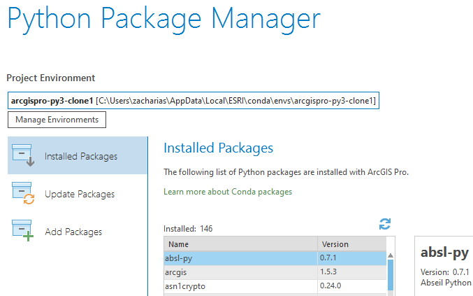Select the absl-py package row
473x296 pixels.
[275, 258]
